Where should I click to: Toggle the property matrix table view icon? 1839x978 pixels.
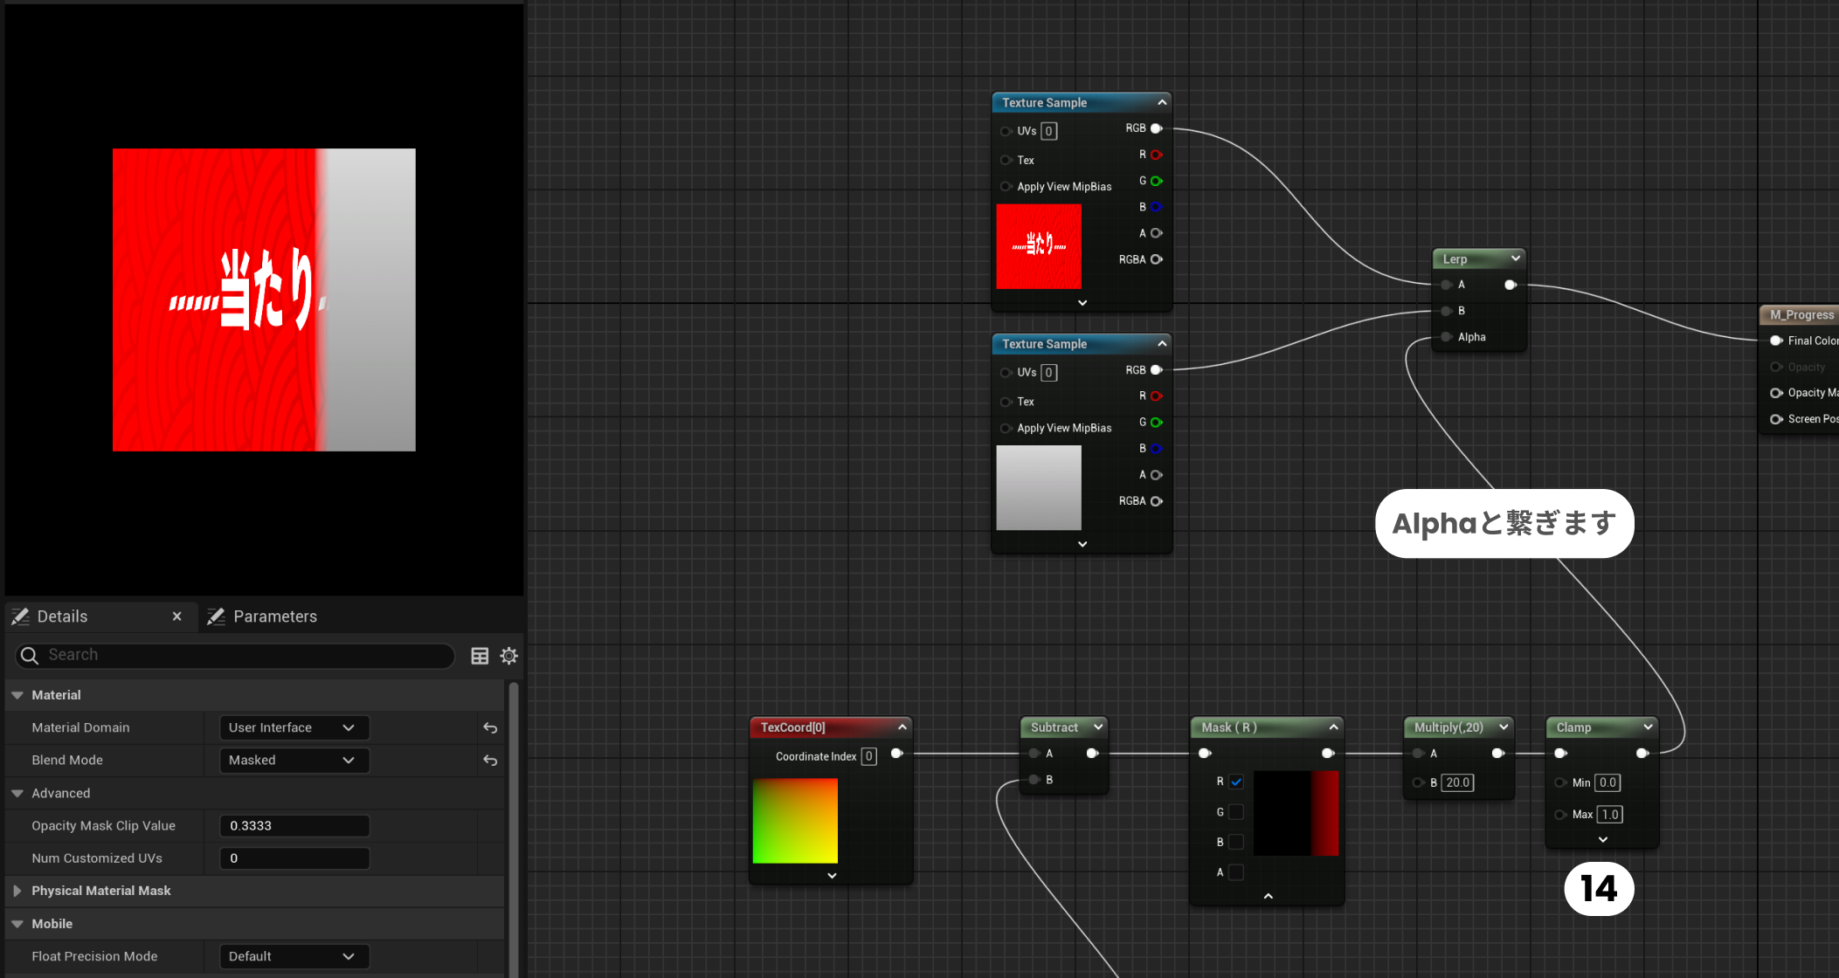pos(480,656)
